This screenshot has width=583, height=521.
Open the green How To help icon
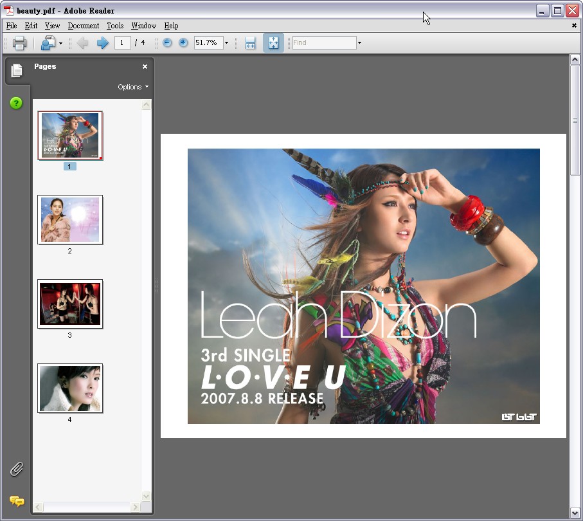pyautogui.click(x=16, y=103)
